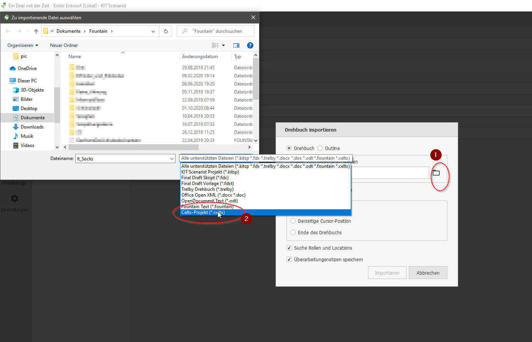Click the Abbrechen button

[428, 273]
